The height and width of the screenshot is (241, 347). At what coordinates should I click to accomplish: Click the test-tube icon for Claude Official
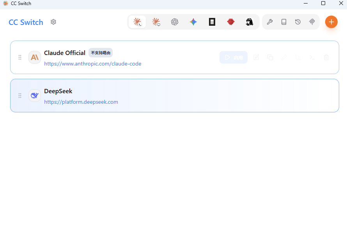click(284, 58)
